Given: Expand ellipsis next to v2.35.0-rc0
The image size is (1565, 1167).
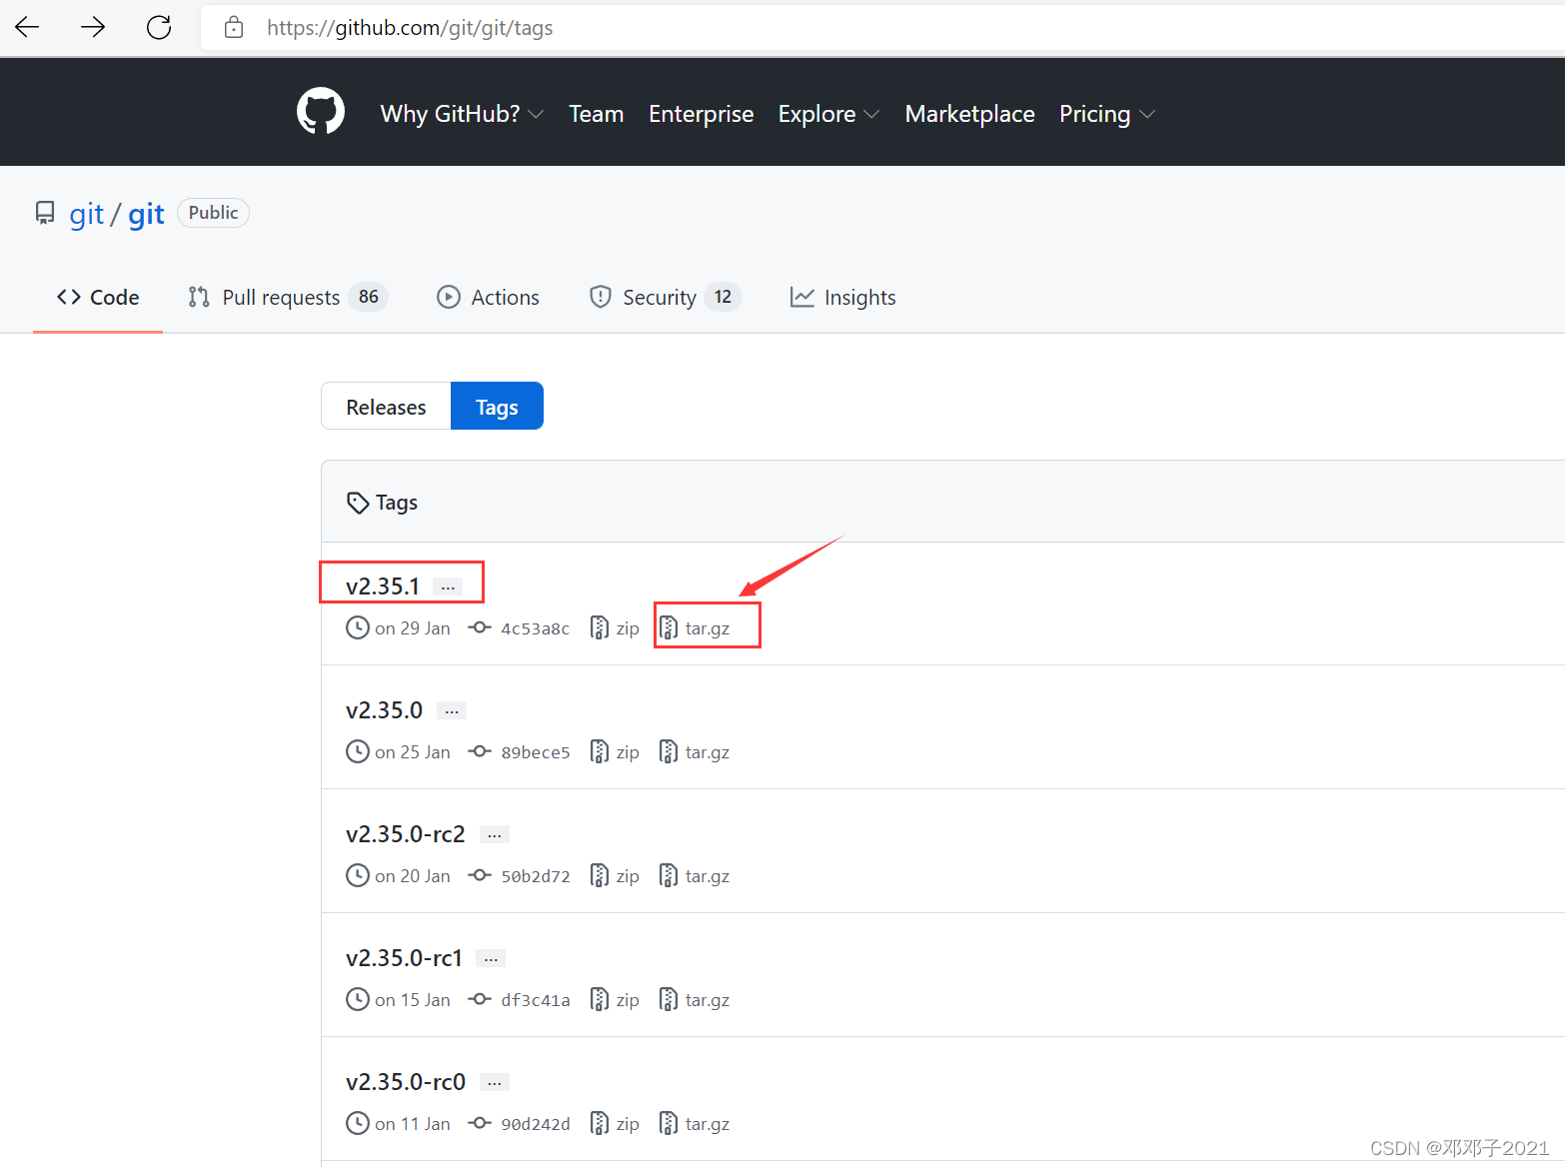Looking at the screenshot, I should tap(495, 1083).
